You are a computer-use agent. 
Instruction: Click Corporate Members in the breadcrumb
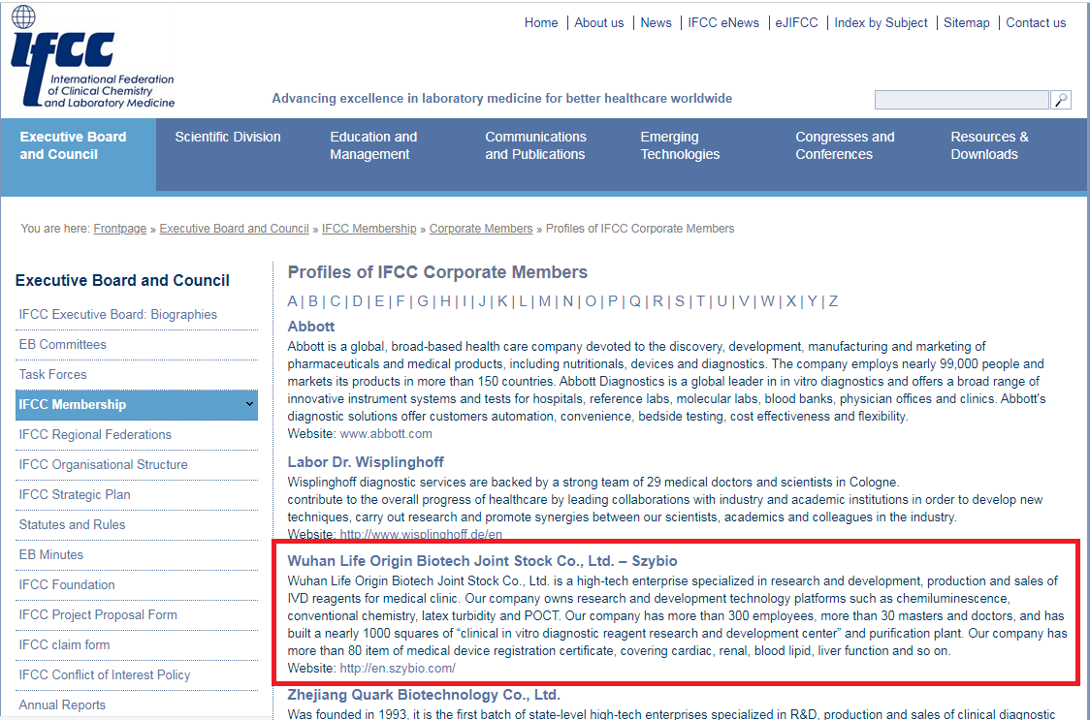point(481,229)
